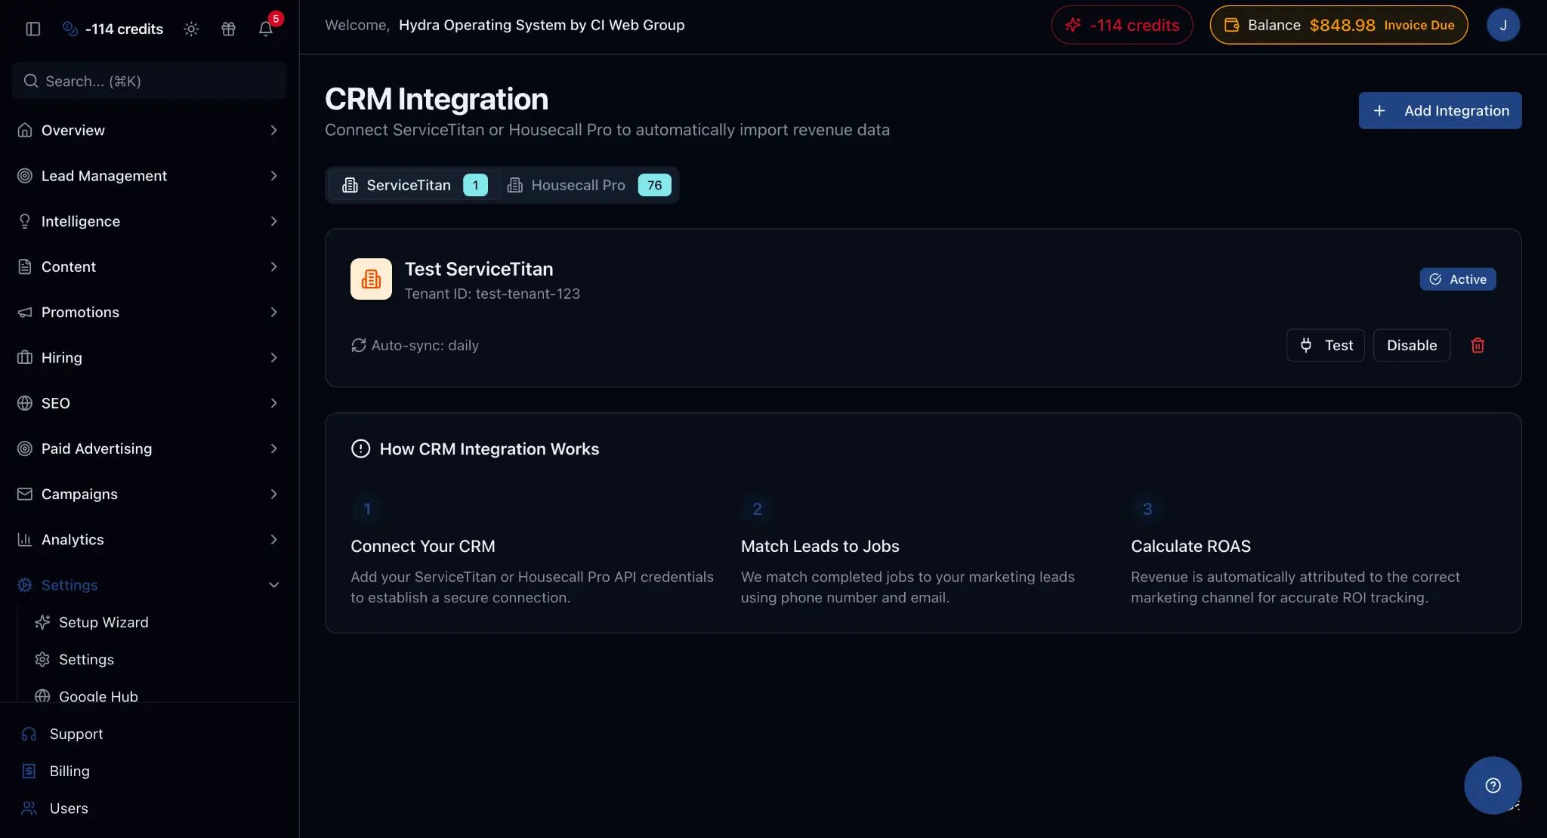
Task: Click the Hiring briefcase icon
Action: tap(25, 358)
